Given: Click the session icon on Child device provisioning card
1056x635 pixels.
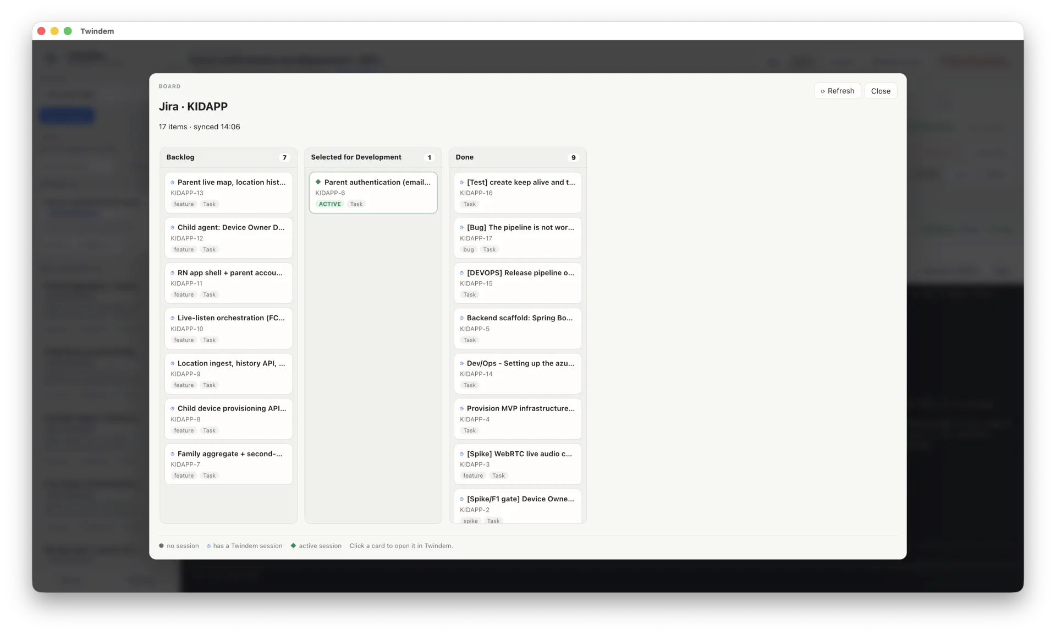Looking at the screenshot, I should click(173, 408).
